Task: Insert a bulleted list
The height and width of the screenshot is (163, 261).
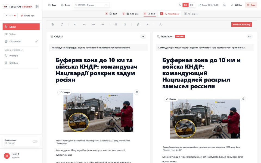Action: pos(116,24)
